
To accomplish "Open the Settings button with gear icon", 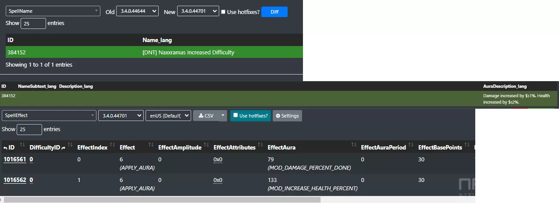I will [287, 116].
